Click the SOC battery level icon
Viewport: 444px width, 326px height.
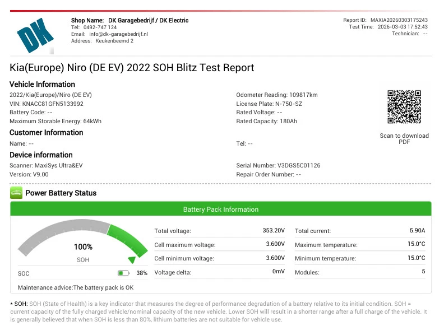pos(123,273)
